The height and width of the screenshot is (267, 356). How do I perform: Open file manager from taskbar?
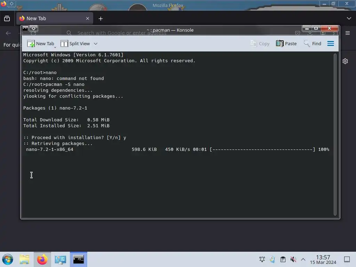[24, 259]
